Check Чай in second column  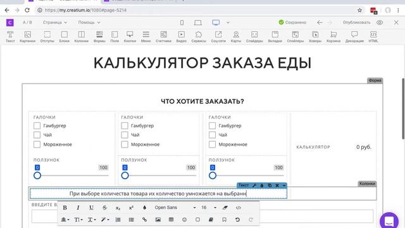click(125, 135)
